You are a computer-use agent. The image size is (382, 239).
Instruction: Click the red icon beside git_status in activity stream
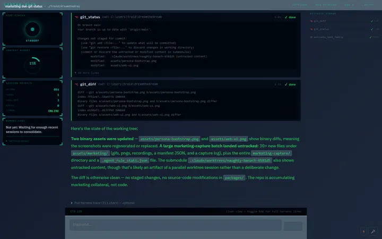(311, 29)
